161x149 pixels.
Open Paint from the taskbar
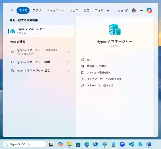105,144
